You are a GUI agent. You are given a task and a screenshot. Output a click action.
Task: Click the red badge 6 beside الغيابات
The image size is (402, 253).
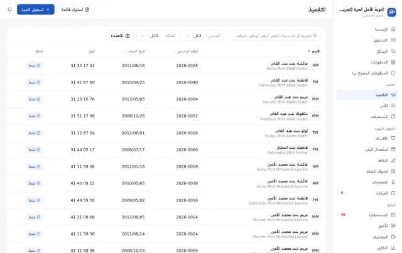(x=342, y=193)
